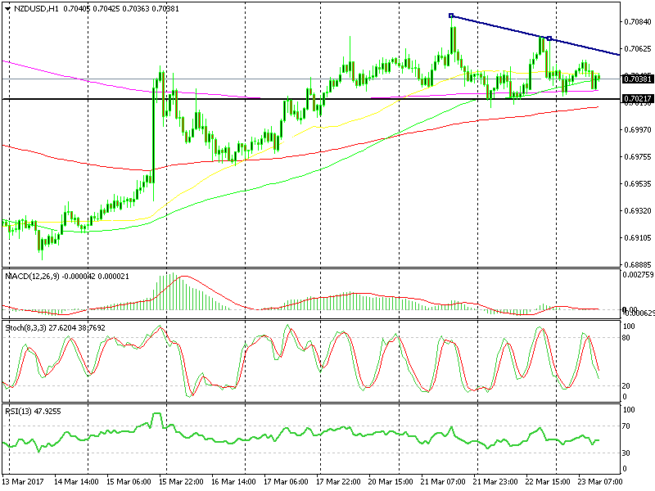Select the trendline's second anchor point handle
The width and height of the screenshot is (655, 491).
[549, 38]
